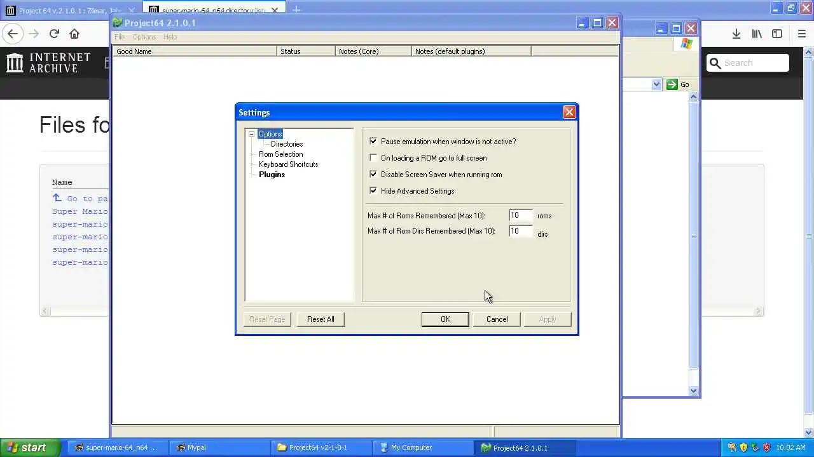Minimize the Project64 window
This screenshot has width=814, height=457.
pos(583,23)
